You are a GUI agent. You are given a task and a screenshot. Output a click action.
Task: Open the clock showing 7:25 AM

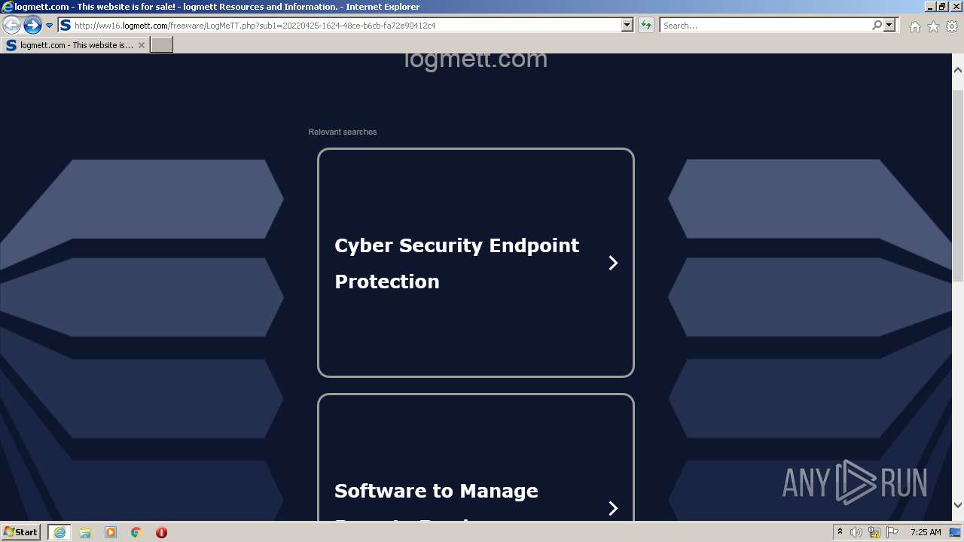926,532
